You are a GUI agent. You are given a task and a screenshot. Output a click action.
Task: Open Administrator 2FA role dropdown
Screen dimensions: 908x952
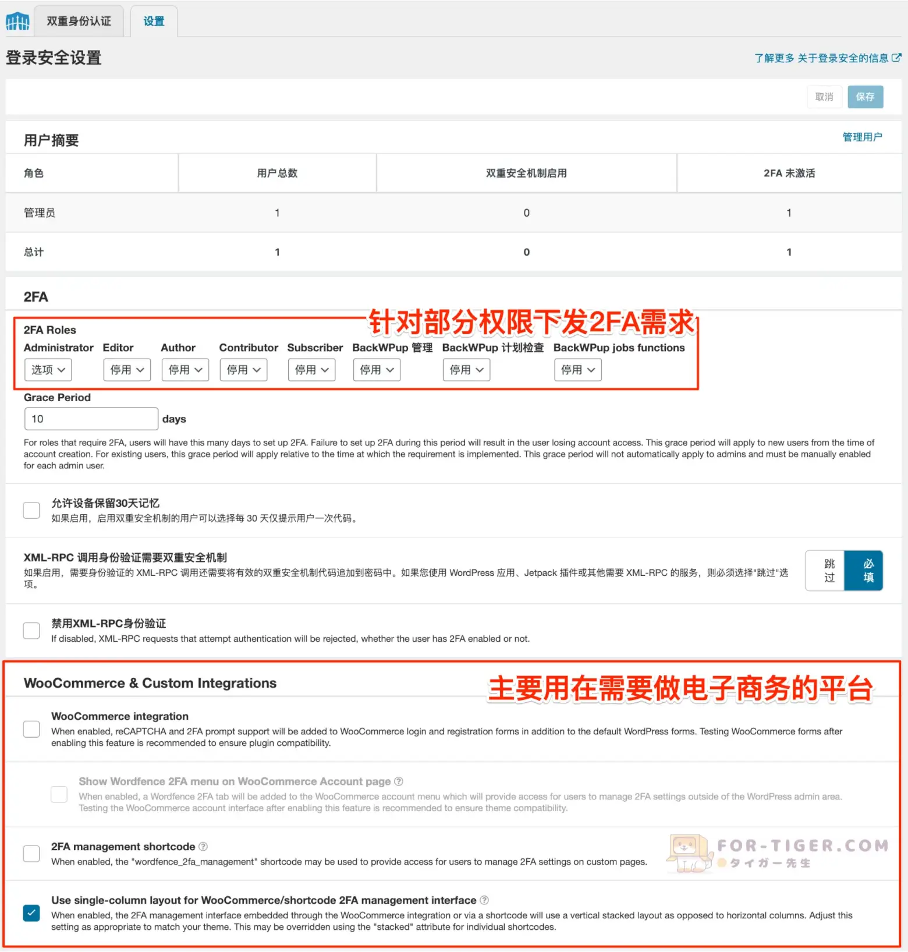click(x=48, y=370)
